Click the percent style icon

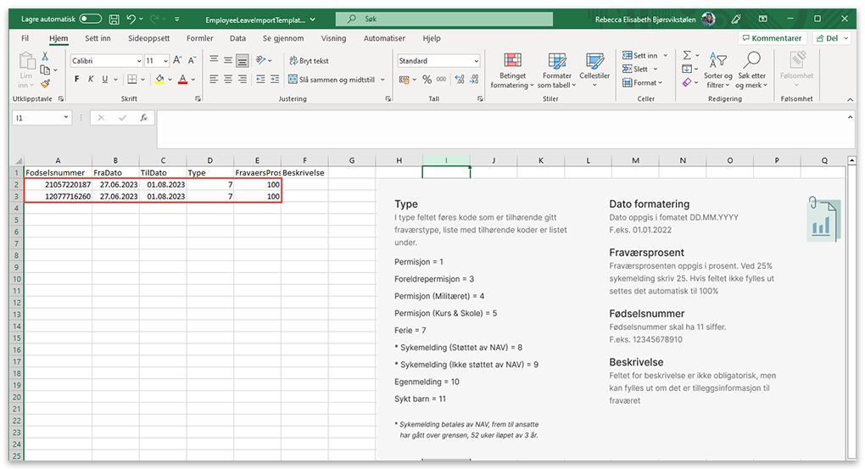point(427,80)
